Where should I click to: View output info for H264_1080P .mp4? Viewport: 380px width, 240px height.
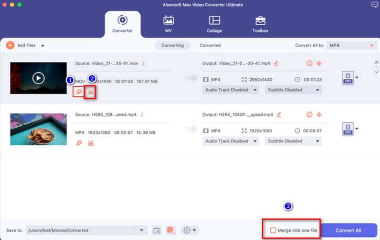(x=309, y=114)
